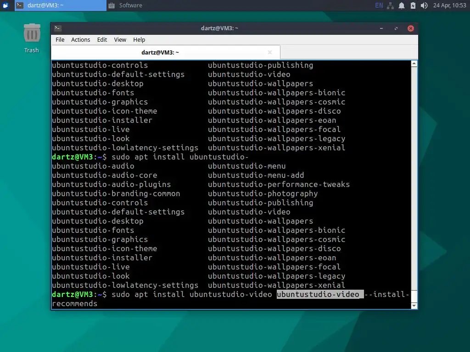
Task: Click the word 'recommends' on the last line
Action: tap(75, 303)
